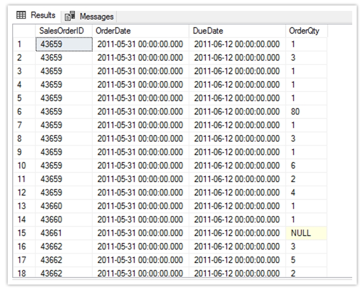Screen dimensions: 364x290
Task: Click SalesOrderID 43662 in row 16
Action: point(64,246)
